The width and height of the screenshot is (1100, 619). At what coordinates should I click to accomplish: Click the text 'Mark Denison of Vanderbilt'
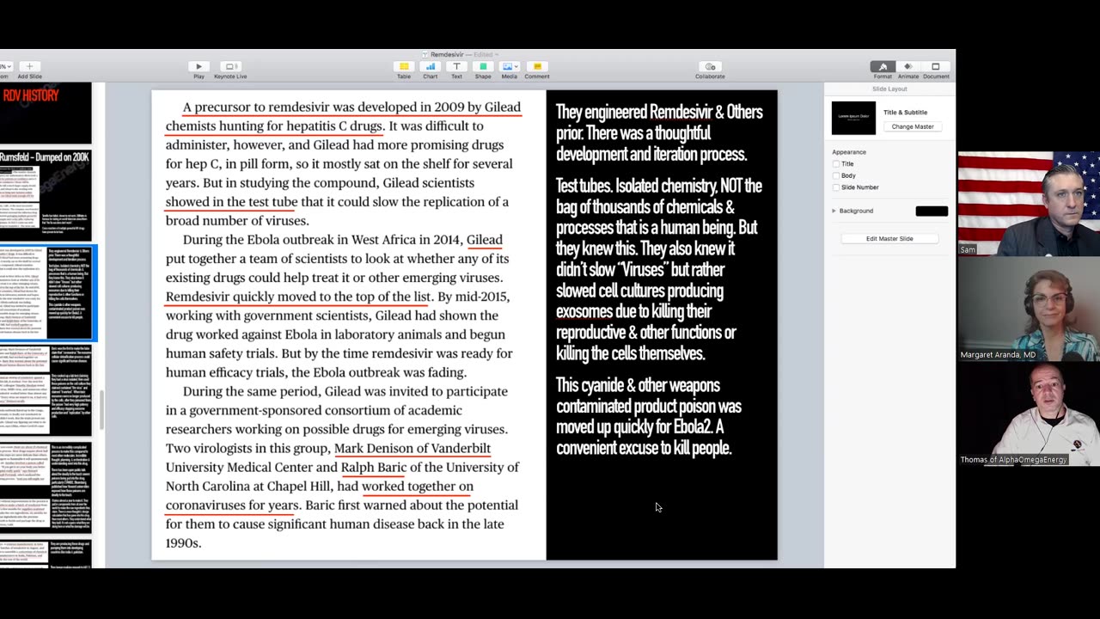[x=412, y=448]
